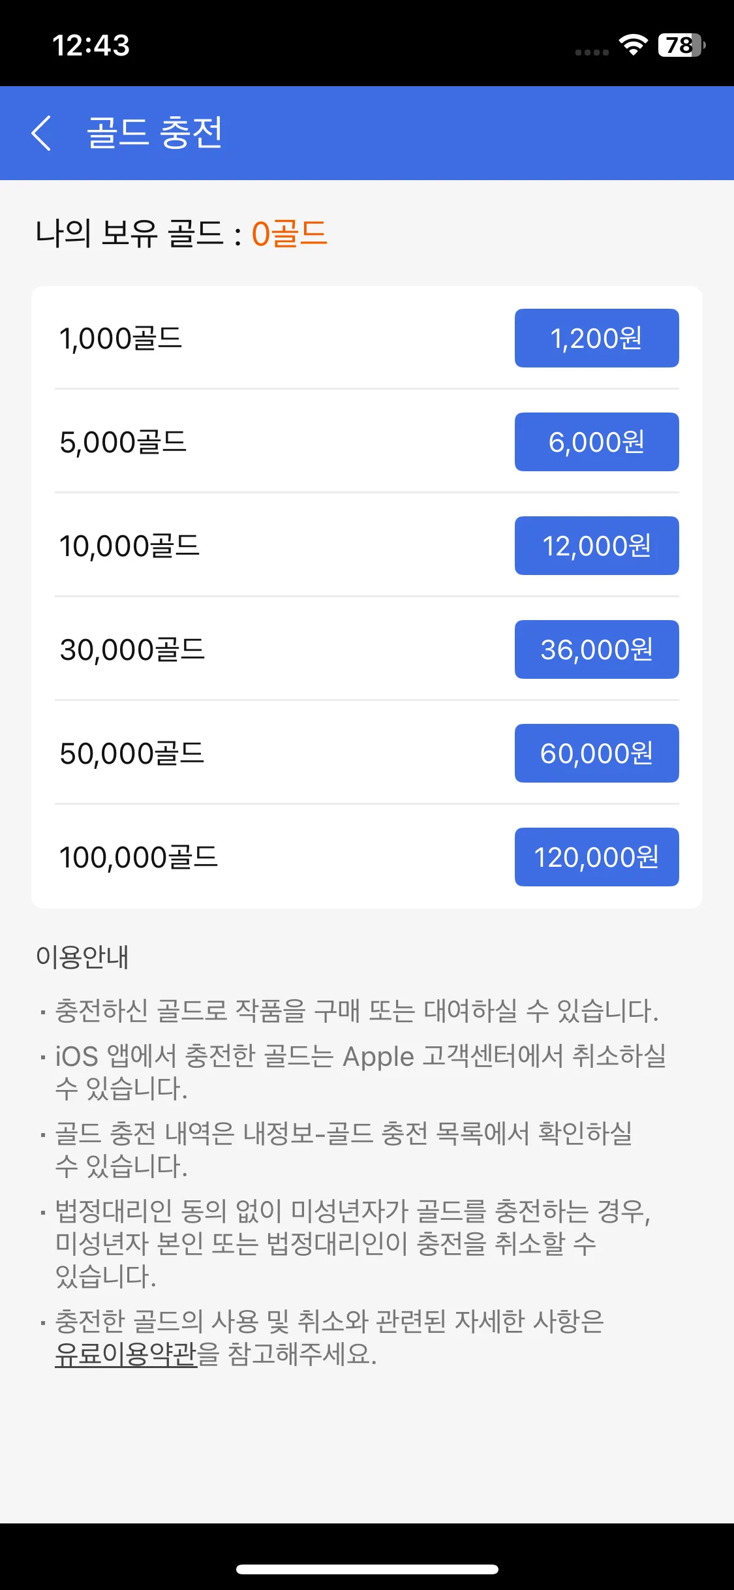734x1590 pixels.
Task: Tap the 골드 충전 page title
Action: (x=155, y=132)
